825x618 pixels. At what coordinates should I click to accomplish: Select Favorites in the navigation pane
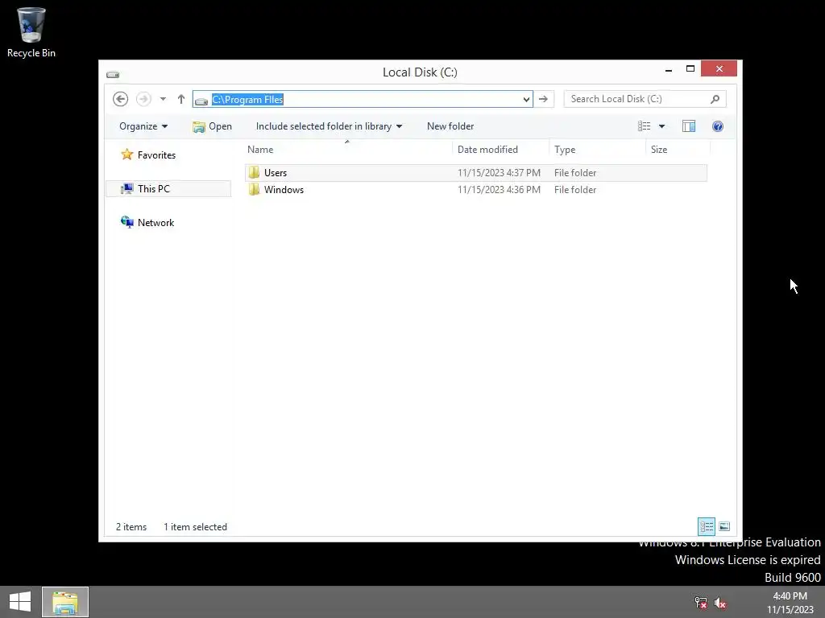click(x=156, y=155)
